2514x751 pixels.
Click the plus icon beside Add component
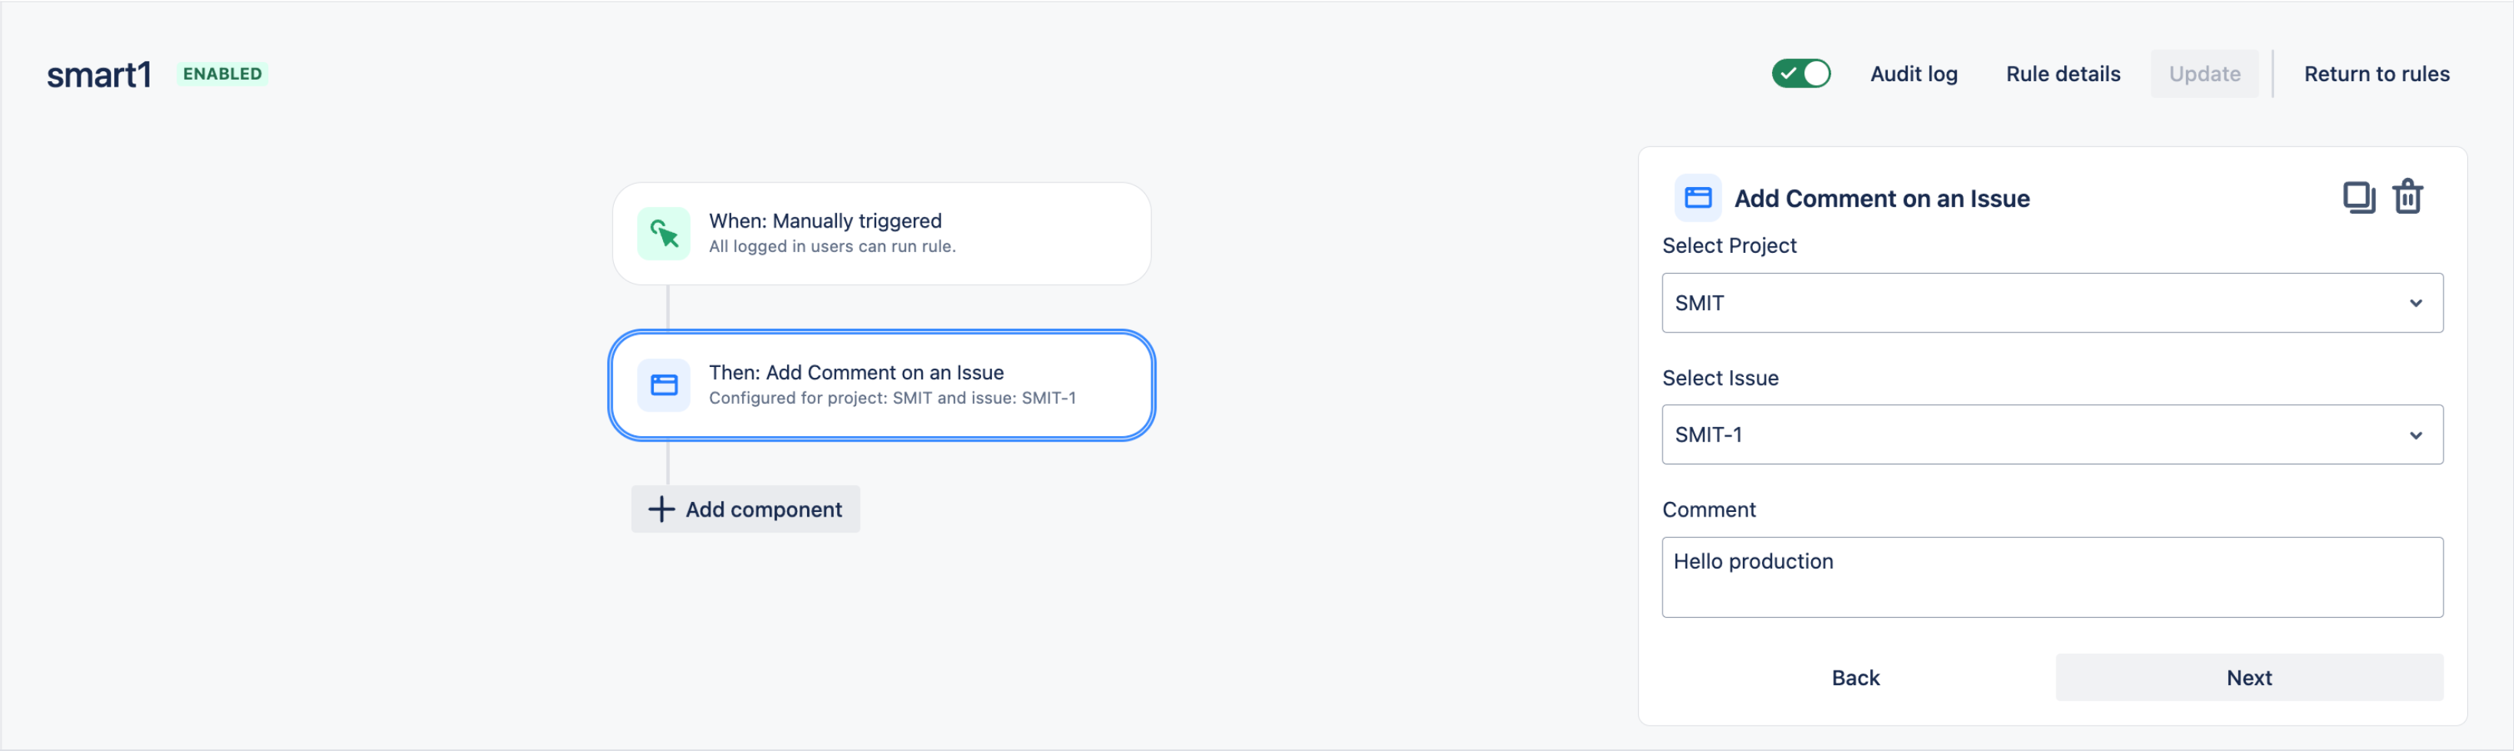coord(661,509)
